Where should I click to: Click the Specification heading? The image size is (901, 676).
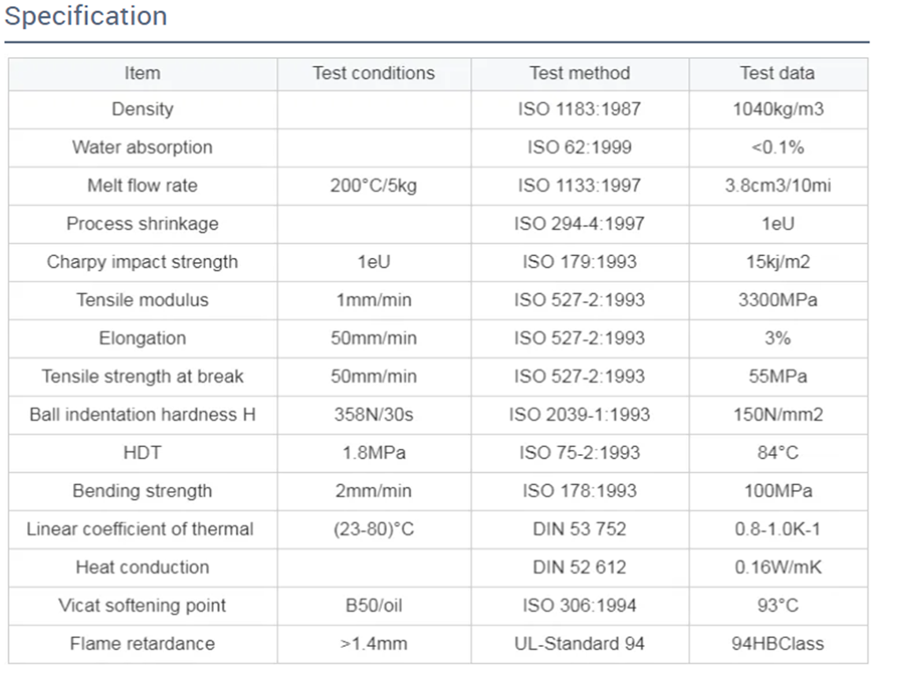tap(85, 16)
